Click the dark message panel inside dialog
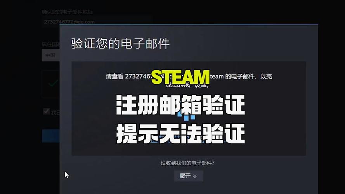345x194 pixels. click(189, 108)
